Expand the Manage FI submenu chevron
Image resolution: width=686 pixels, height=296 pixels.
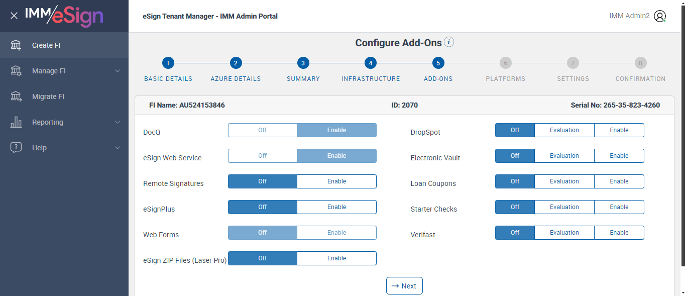pos(118,71)
